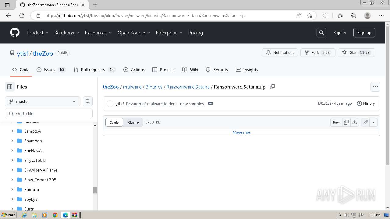Download the raw file icon
The image size is (390, 219).
tap(355, 122)
